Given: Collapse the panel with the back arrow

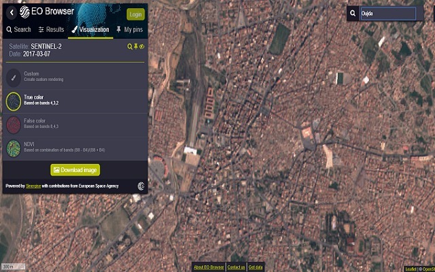Looking at the screenshot, I should click(x=12, y=12).
